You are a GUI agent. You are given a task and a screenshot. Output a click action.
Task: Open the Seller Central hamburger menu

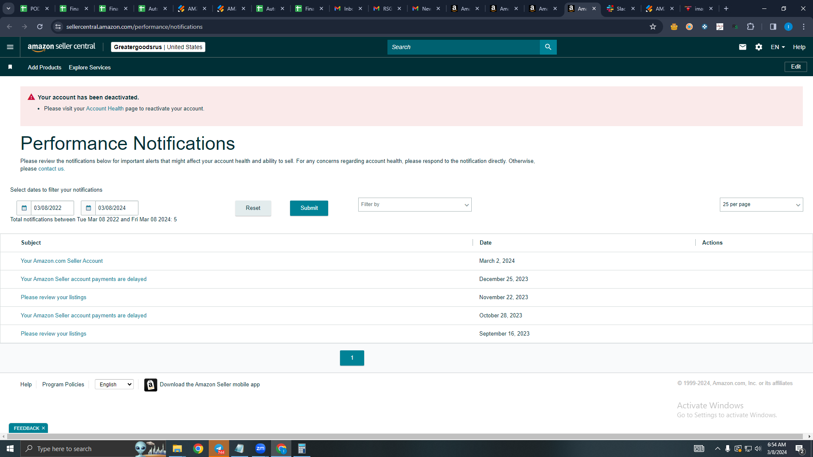click(10, 47)
